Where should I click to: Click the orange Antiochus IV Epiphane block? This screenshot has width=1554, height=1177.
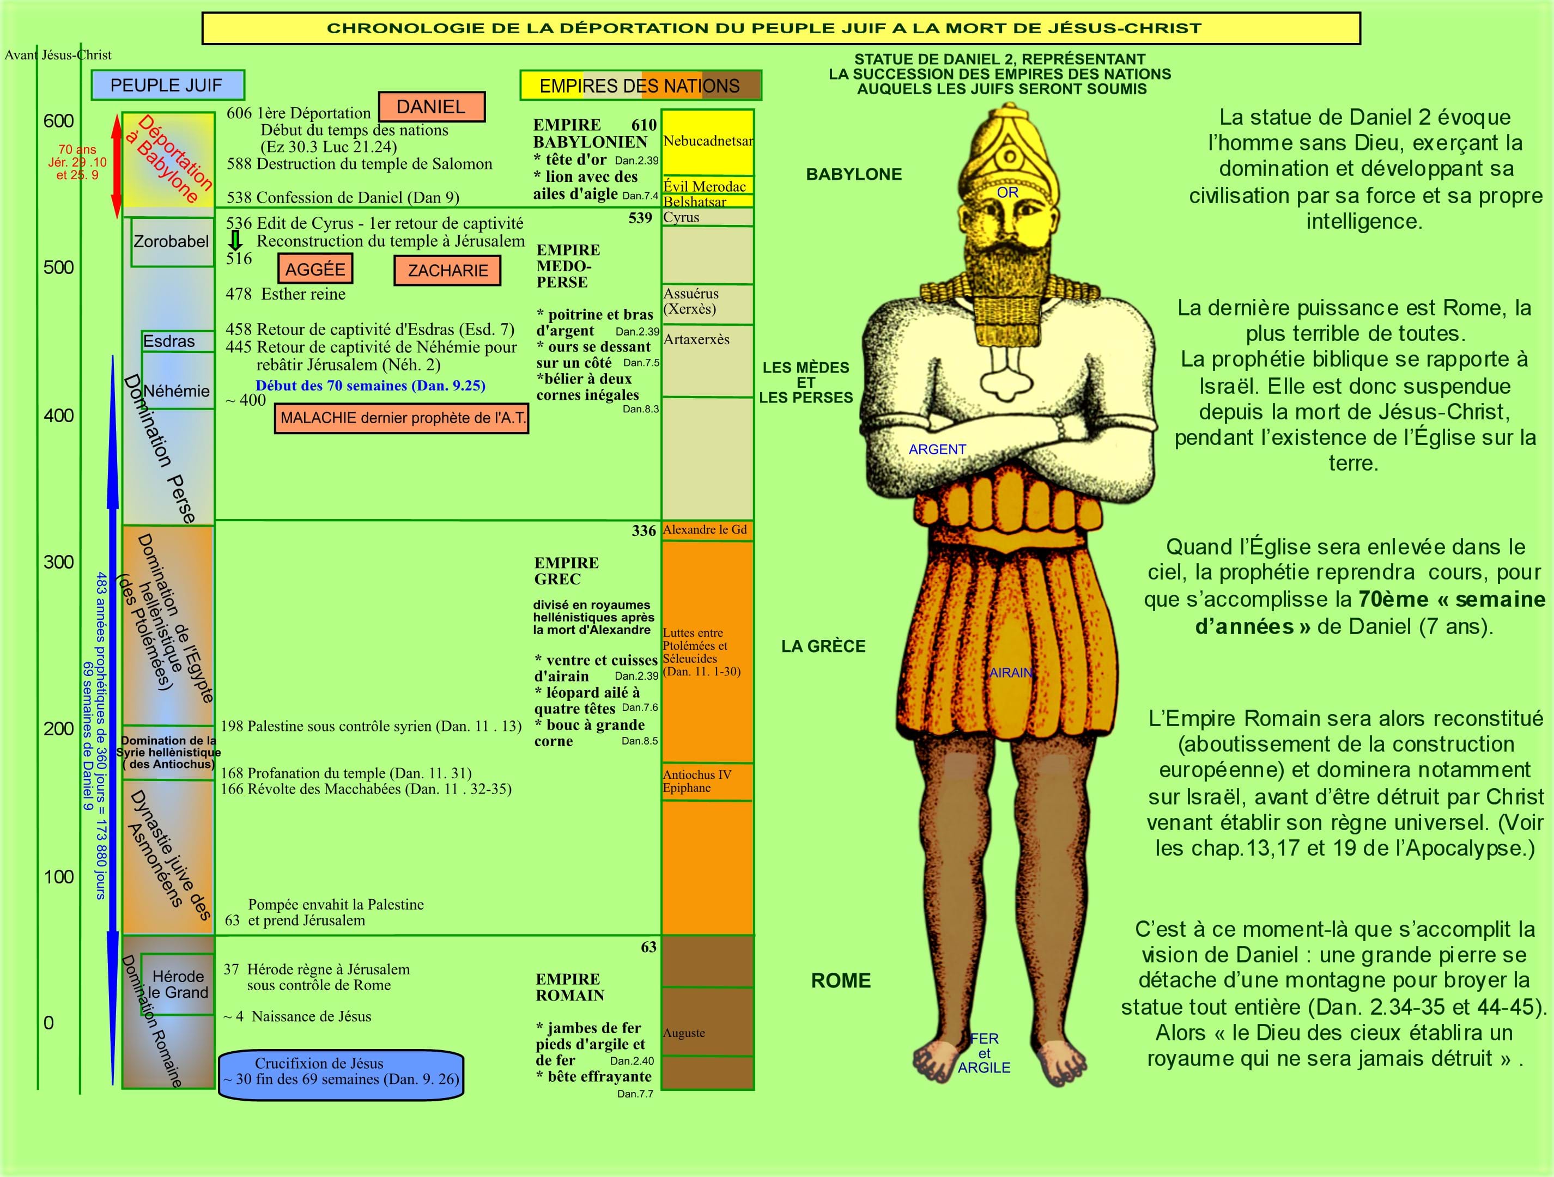(x=706, y=781)
